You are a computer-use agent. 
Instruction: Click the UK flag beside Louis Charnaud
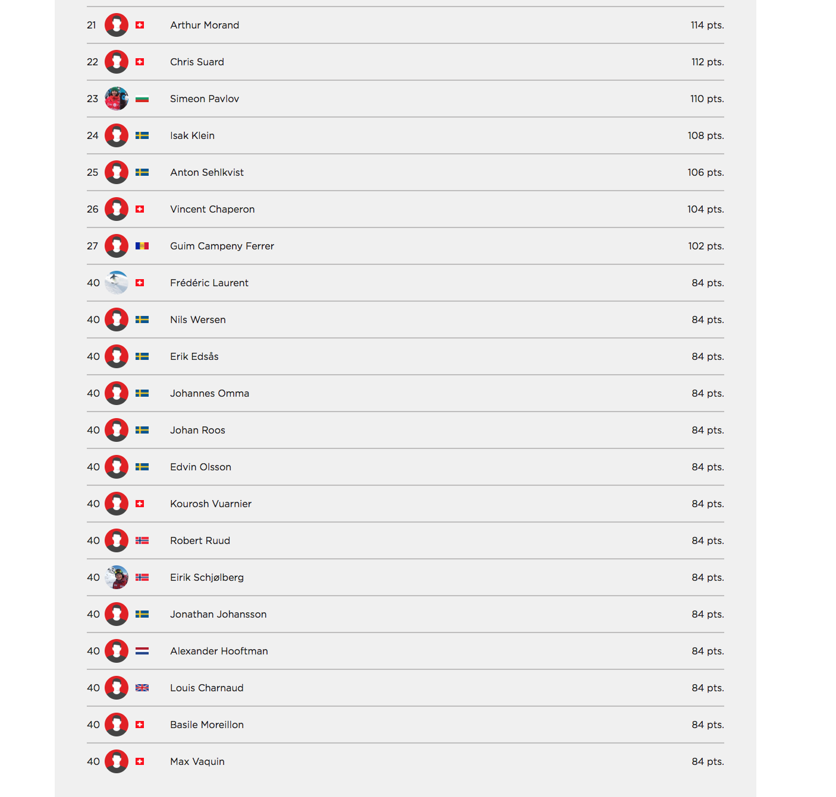coord(142,688)
